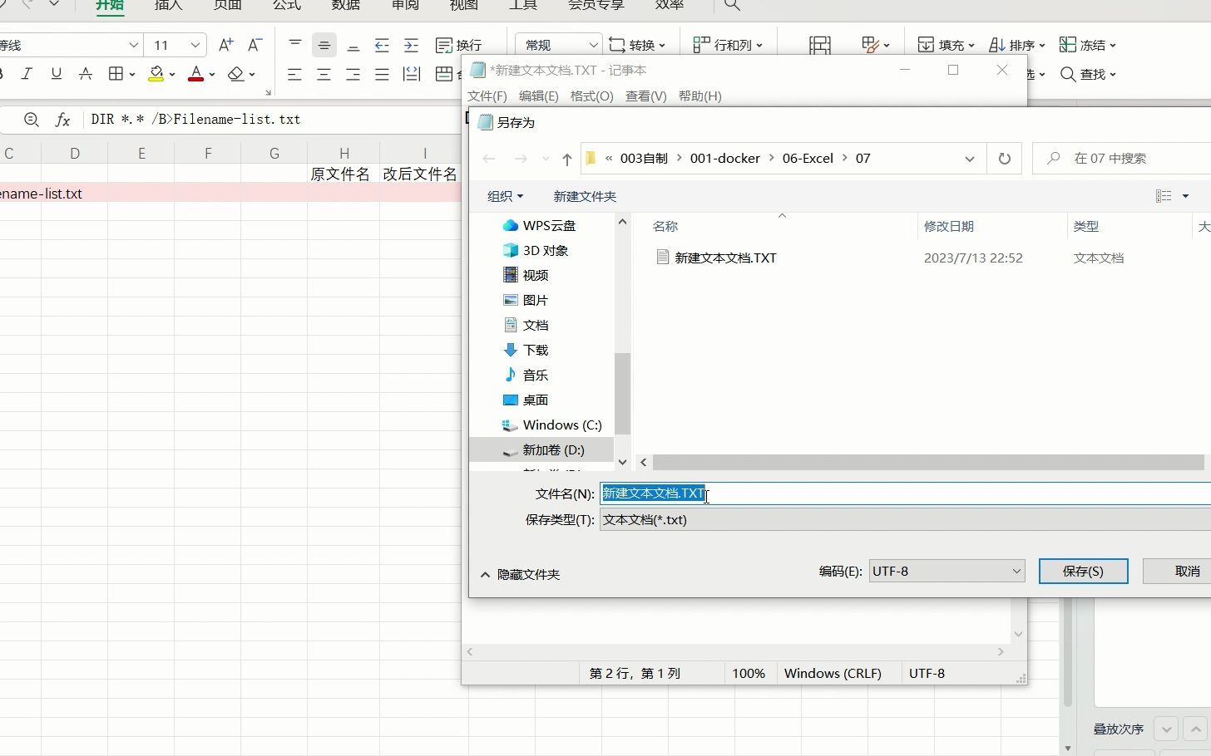Open the 组织 organize menu

pos(505,196)
